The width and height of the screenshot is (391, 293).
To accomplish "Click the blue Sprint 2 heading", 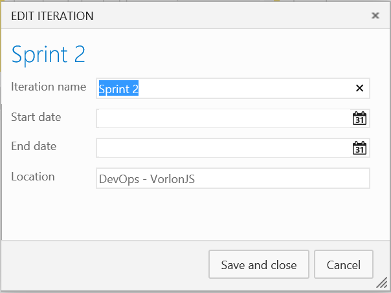I will [49, 54].
